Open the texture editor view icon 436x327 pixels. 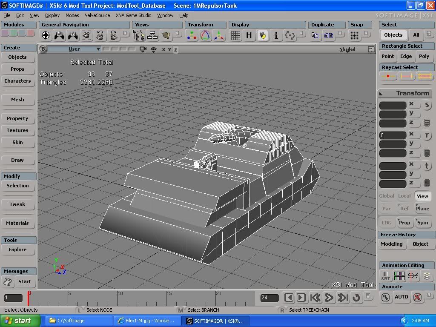click(x=166, y=35)
